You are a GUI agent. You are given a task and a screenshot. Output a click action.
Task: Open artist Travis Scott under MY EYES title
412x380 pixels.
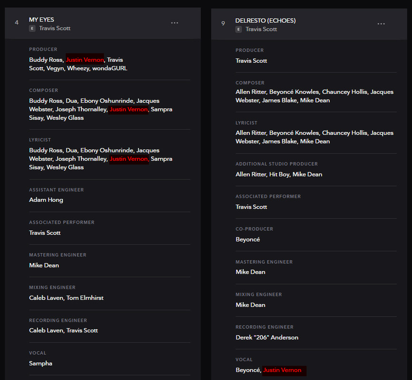pos(55,28)
